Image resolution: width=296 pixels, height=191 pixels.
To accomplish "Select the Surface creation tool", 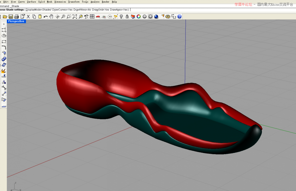I will pyautogui.click(x=4, y=53).
